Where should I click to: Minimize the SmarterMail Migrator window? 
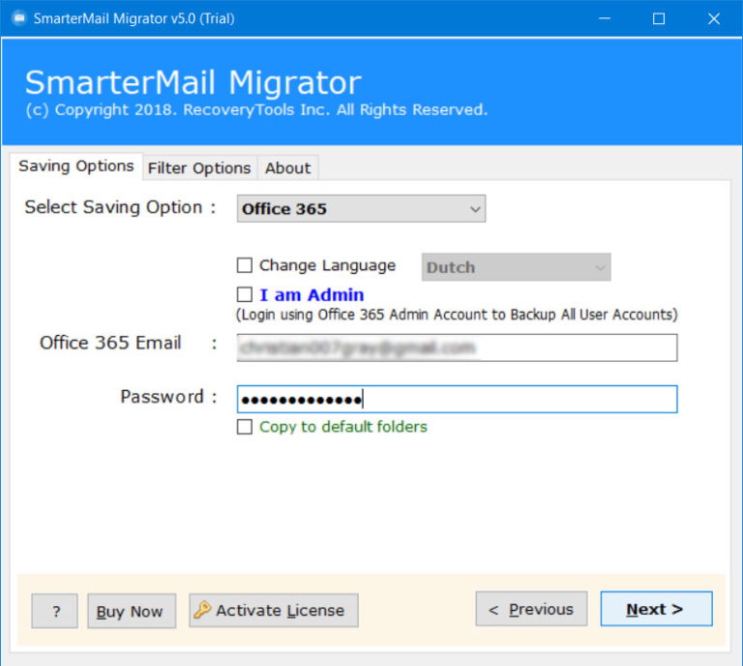pos(604,18)
